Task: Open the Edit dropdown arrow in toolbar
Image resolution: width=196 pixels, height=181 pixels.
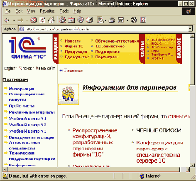Action: (127, 20)
